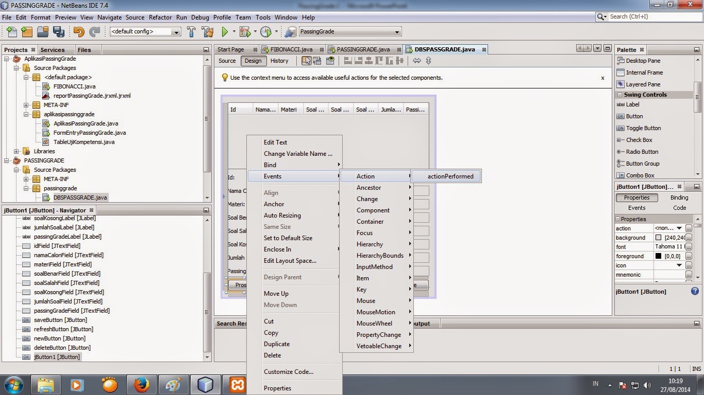Open XAMPP from the taskbar
This screenshot has width=704, height=395.
pyautogui.click(x=238, y=384)
